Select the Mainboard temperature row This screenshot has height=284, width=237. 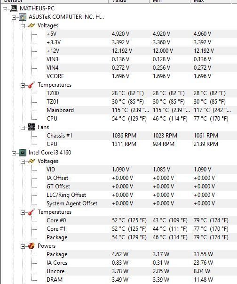[x=141, y=110]
